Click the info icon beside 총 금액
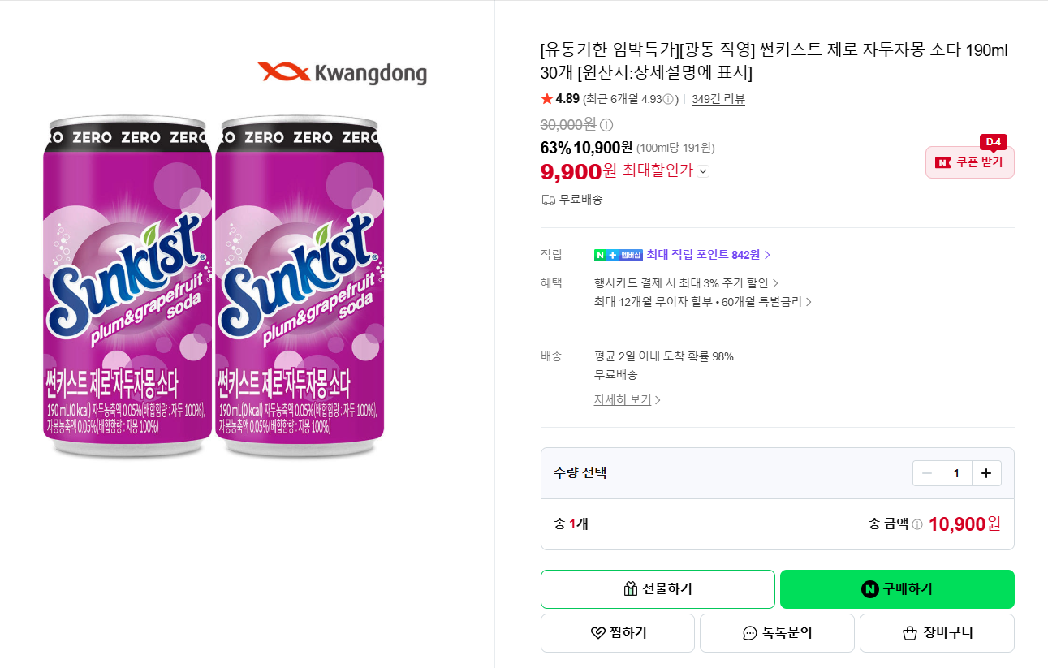The width and height of the screenshot is (1048, 668). [917, 524]
